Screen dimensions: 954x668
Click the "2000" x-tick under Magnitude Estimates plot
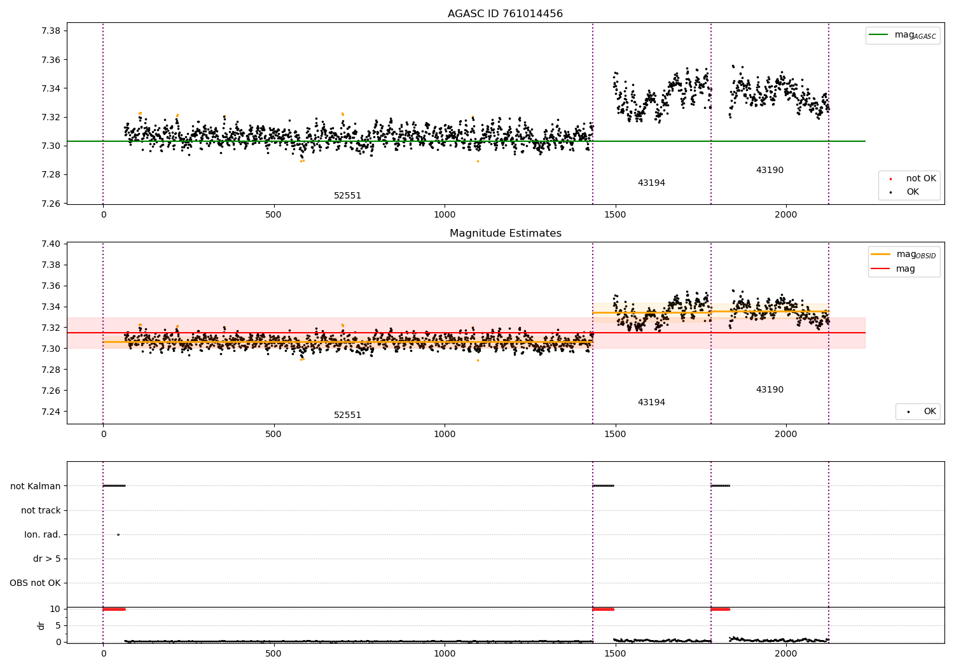tap(786, 435)
